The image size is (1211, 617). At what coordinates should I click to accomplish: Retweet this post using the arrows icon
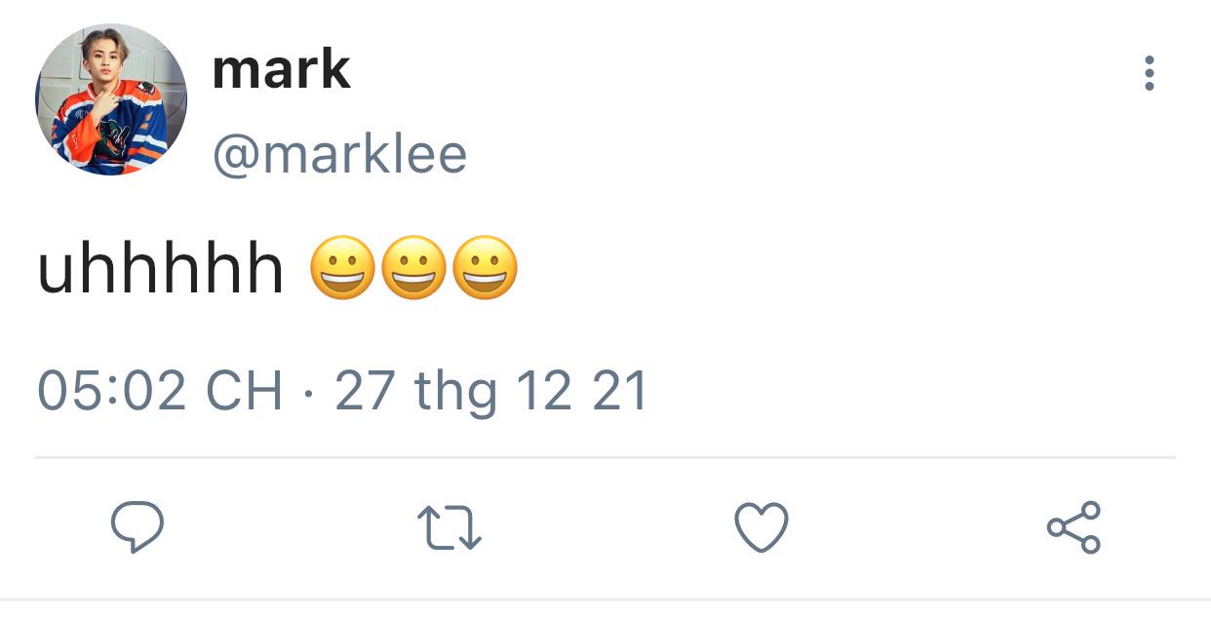[449, 528]
